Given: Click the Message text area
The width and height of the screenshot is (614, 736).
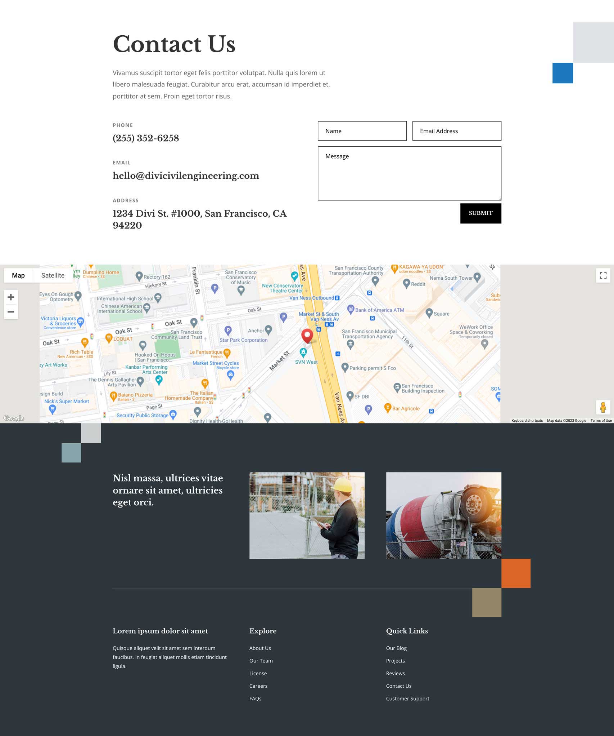Looking at the screenshot, I should pos(409,173).
